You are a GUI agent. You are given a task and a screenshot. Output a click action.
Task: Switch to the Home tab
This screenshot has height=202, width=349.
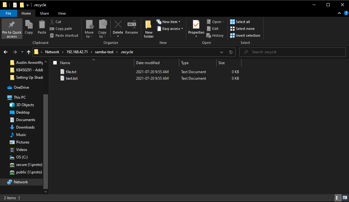(x=26, y=13)
